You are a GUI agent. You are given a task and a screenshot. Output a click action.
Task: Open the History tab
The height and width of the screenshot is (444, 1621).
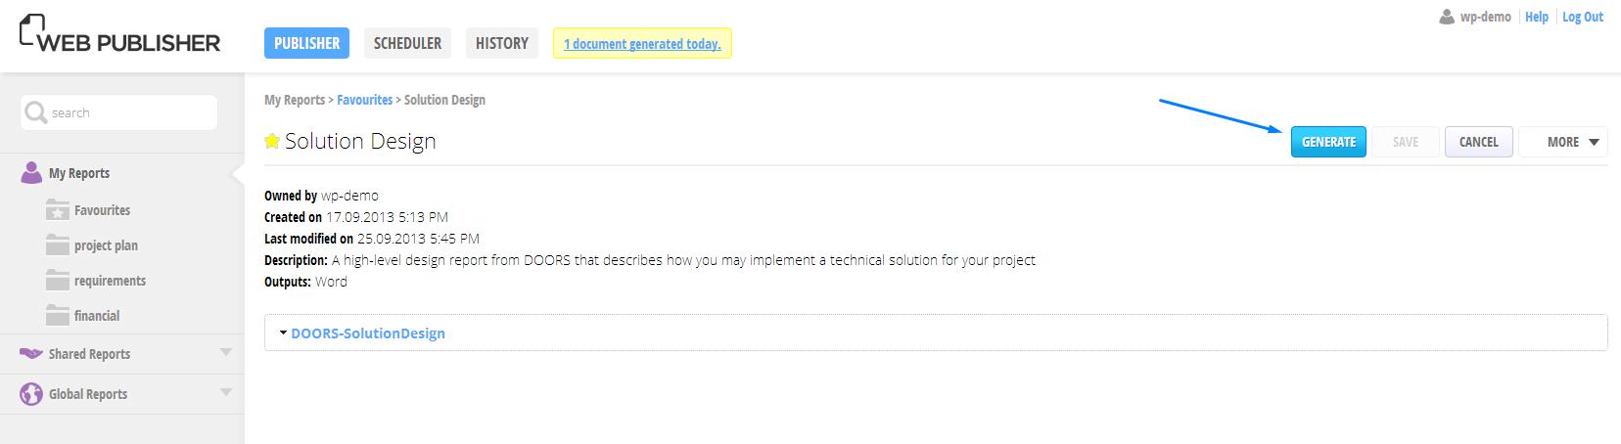coord(501,43)
